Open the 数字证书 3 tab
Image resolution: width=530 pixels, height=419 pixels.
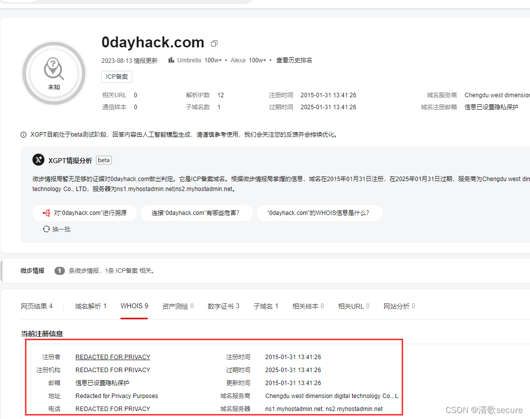223,306
